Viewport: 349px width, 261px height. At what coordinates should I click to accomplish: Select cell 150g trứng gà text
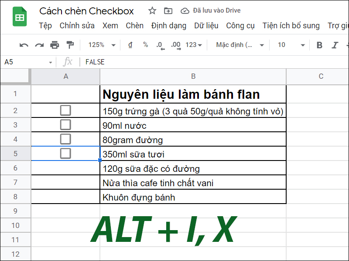[x=193, y=110]
